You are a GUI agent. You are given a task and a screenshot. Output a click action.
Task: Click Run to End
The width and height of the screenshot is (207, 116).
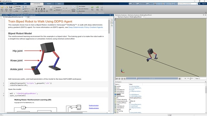coord(81,11)
